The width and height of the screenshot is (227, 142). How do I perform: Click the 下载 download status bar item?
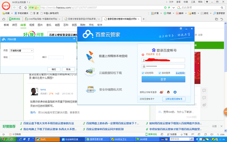click(x=184, y=134)
